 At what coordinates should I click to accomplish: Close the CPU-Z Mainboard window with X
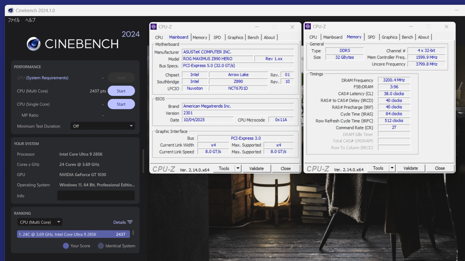(x=292, y=27)
